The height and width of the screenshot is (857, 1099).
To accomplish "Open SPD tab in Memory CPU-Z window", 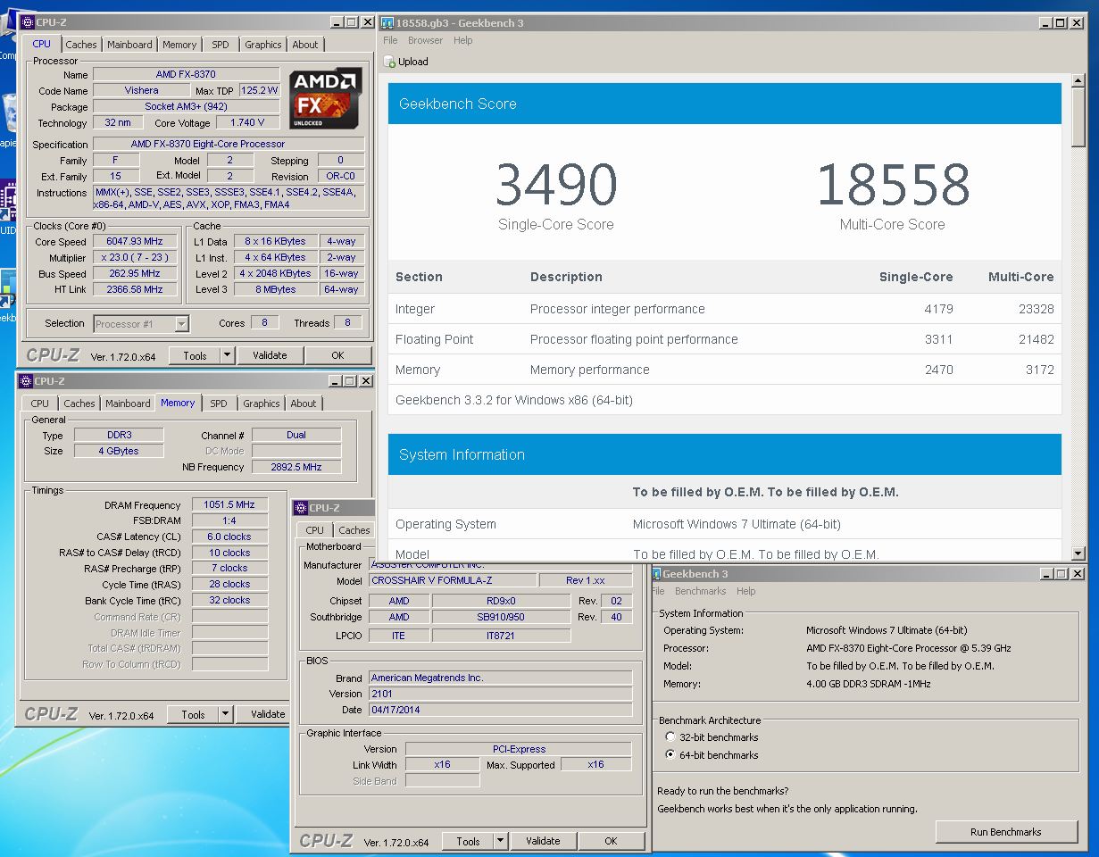I will point(219,404).
